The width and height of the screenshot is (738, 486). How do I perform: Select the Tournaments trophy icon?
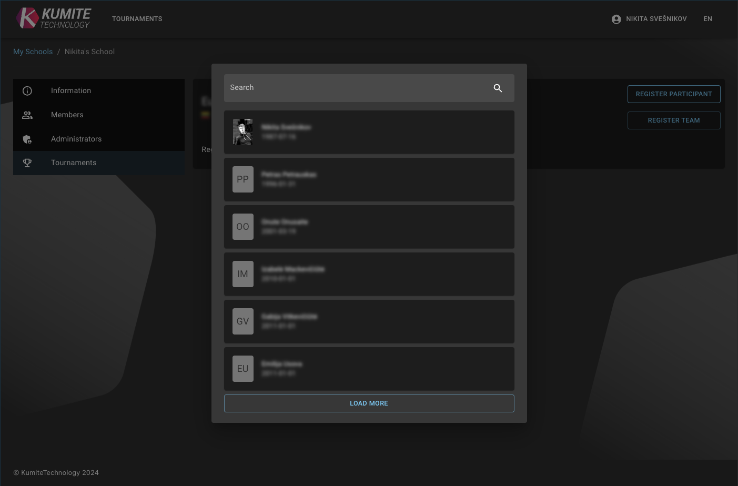tap(27, 163)
